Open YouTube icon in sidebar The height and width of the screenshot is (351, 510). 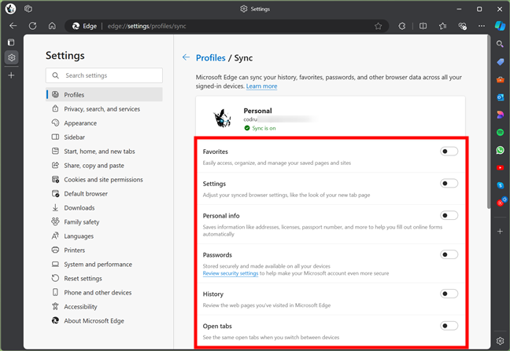501,168
